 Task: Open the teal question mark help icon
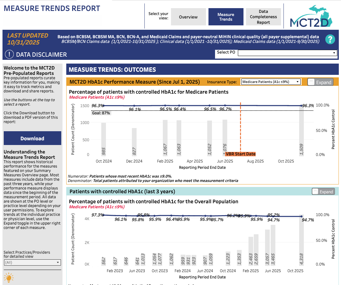(x=330, y=39)
